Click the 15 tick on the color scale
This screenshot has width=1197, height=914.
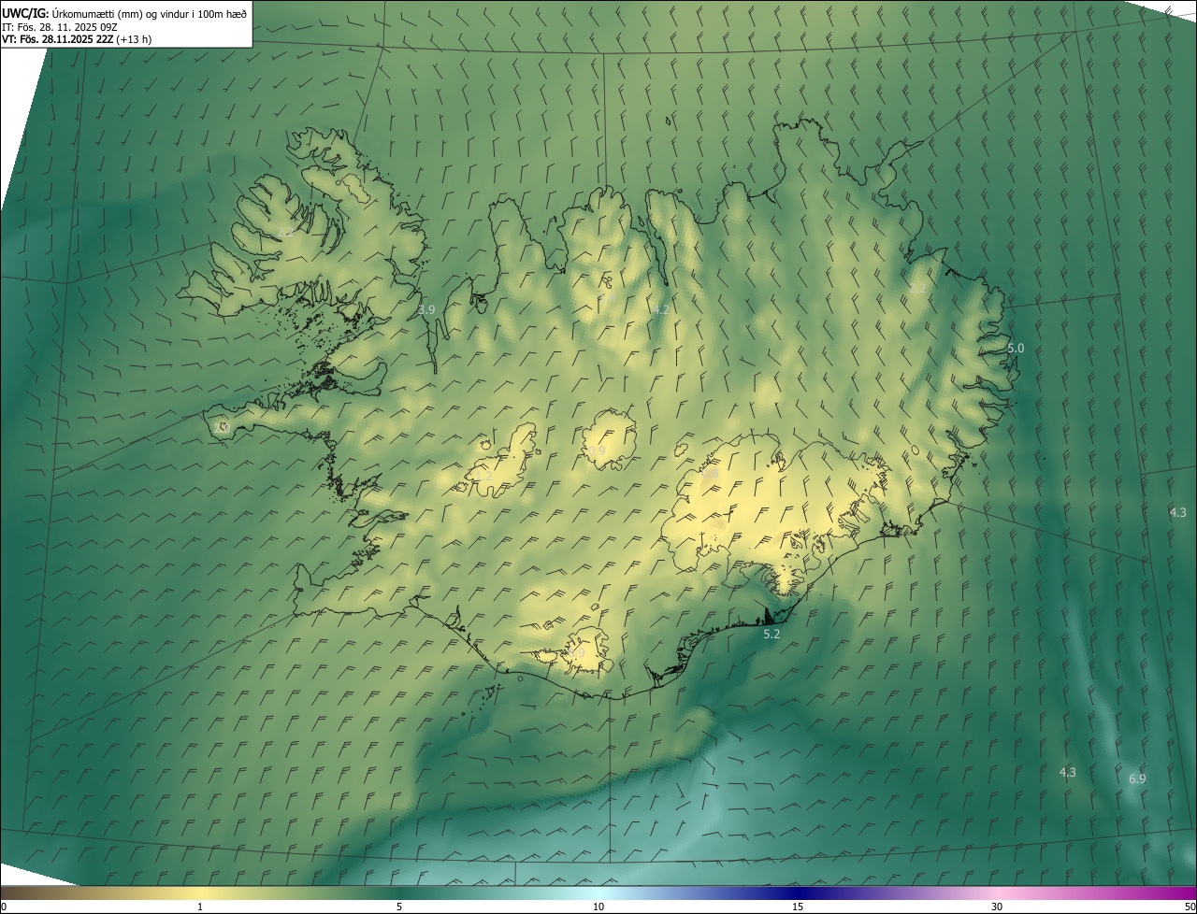tap(798, 907)
